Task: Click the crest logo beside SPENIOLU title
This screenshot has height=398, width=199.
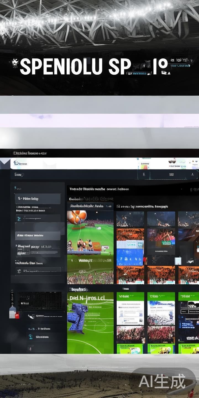Action: click(15, 64)
